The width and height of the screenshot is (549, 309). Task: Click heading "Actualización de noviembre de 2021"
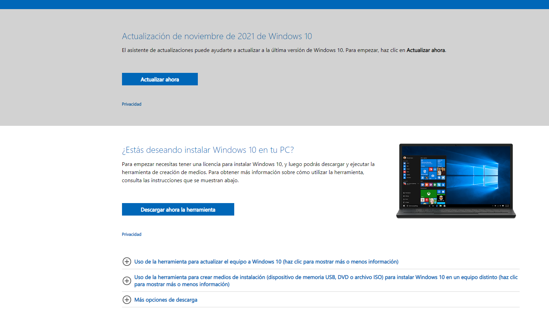tap(217, 36)
